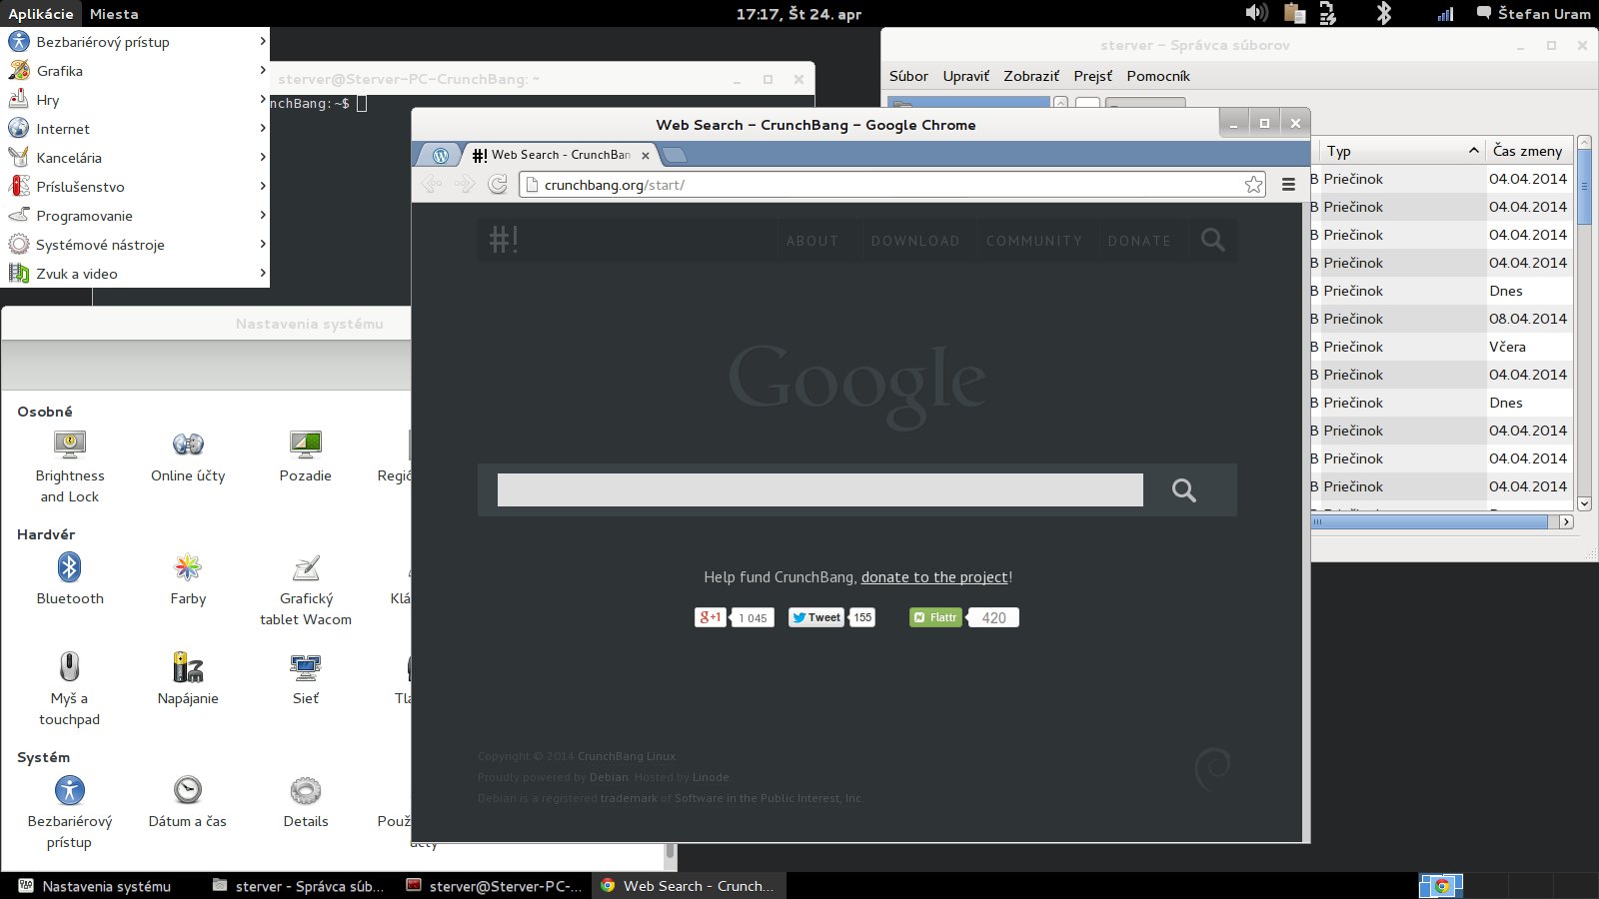
Task: Expand Bezbariérový prístup submenu
Action: [x=135, y=42]
